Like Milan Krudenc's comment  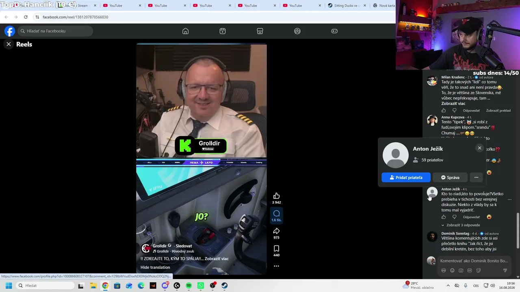coord(444,110)
